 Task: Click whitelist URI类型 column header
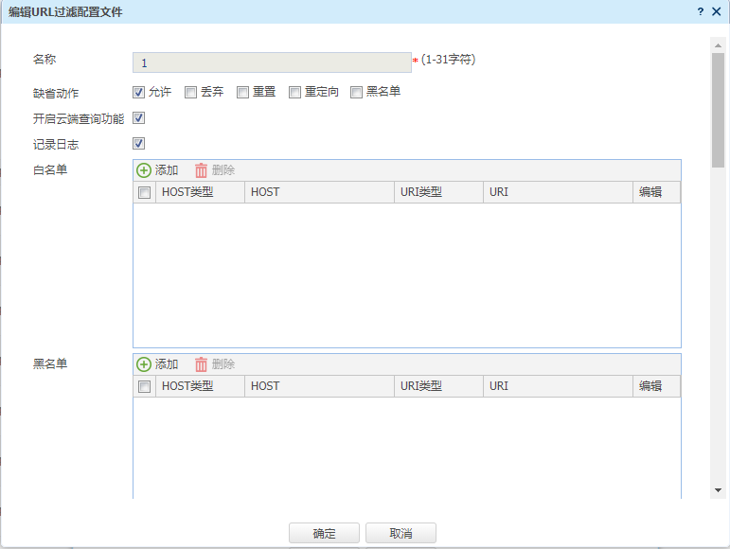coord(438,192)
